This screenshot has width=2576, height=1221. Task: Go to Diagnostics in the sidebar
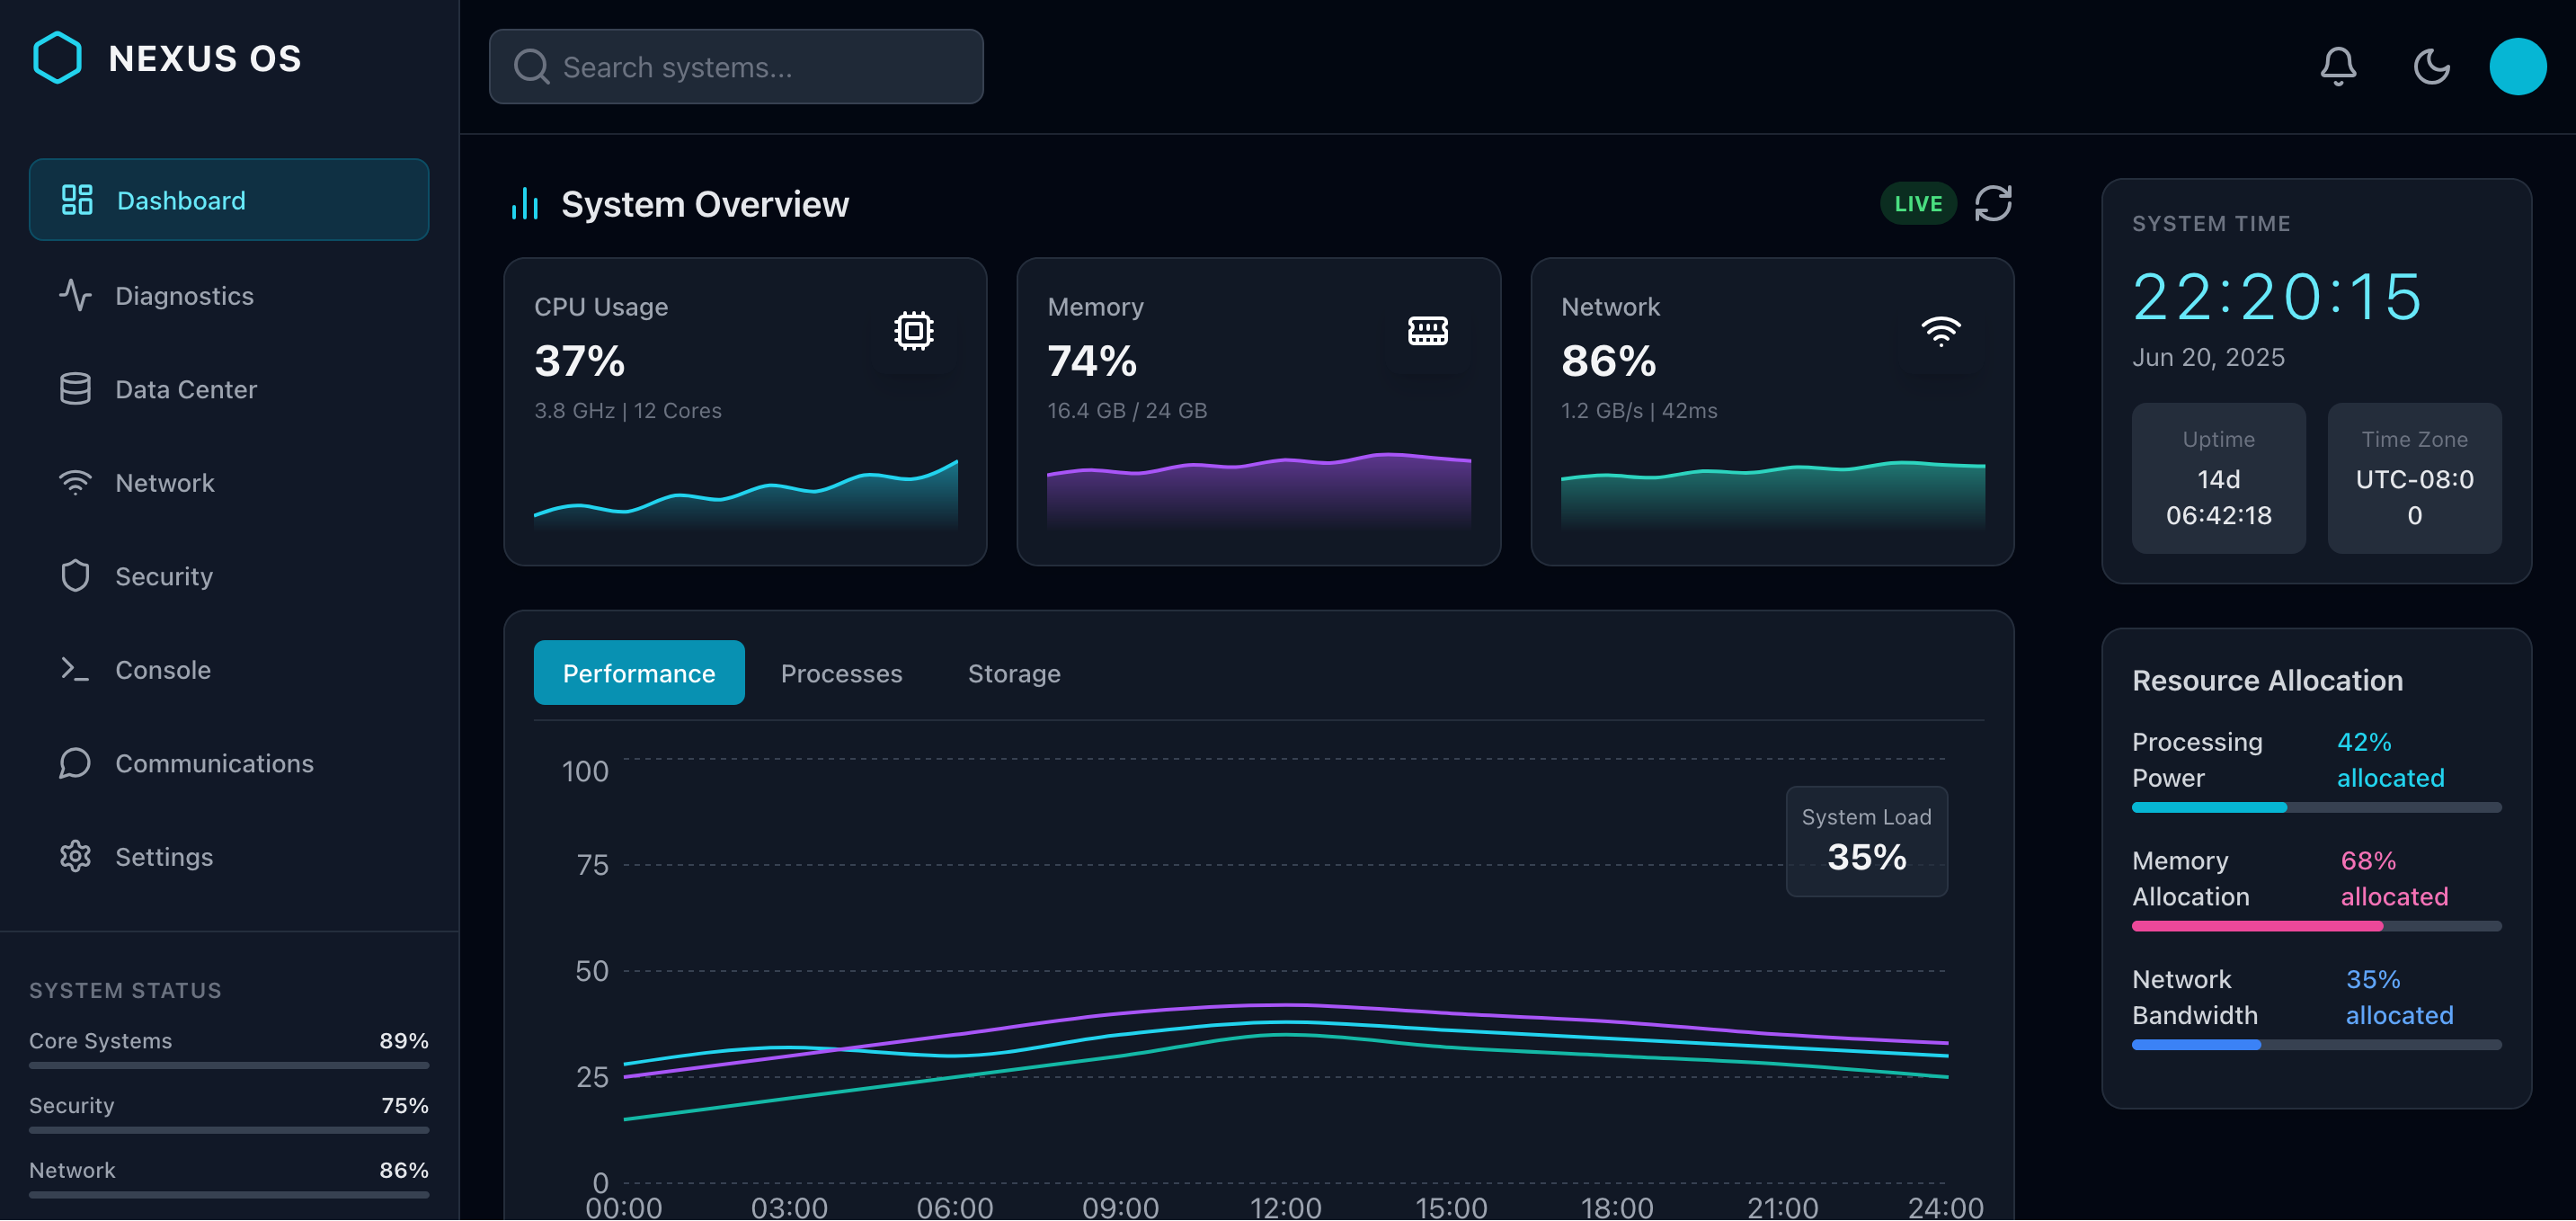pos(229,295)
